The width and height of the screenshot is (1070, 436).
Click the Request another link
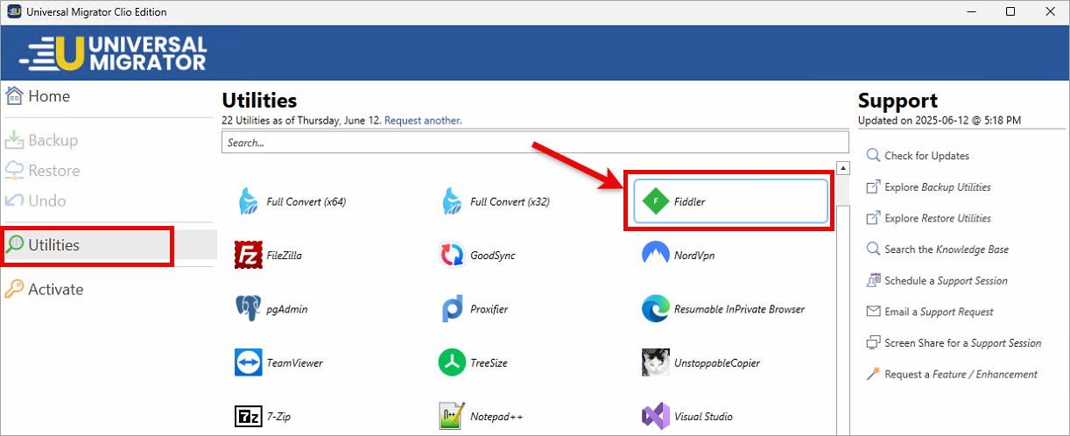click(423, 120)
